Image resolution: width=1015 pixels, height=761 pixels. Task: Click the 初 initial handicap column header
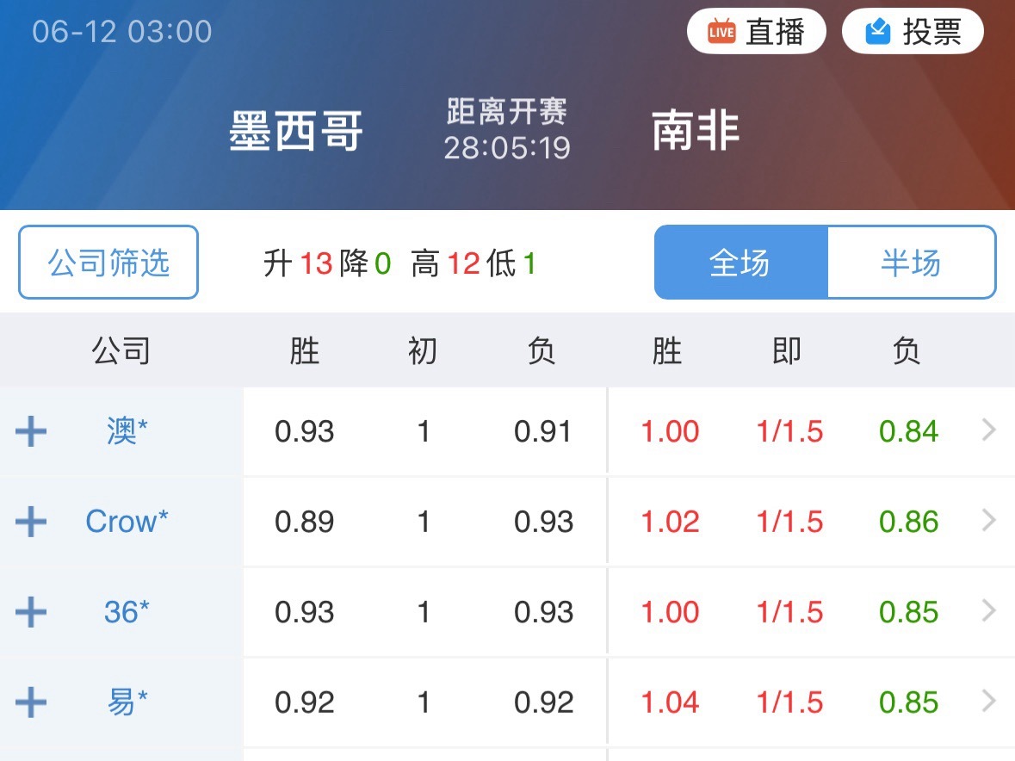coord(423,350)
